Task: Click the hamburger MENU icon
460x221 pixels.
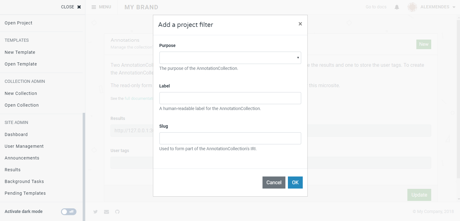Action: coord(94,6)
